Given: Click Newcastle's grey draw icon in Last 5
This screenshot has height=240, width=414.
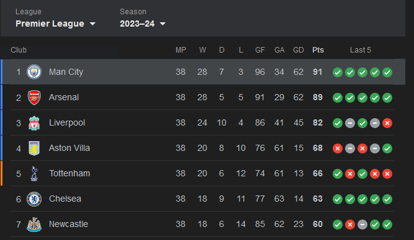Looking at the screenshot, I should (362, 225).
